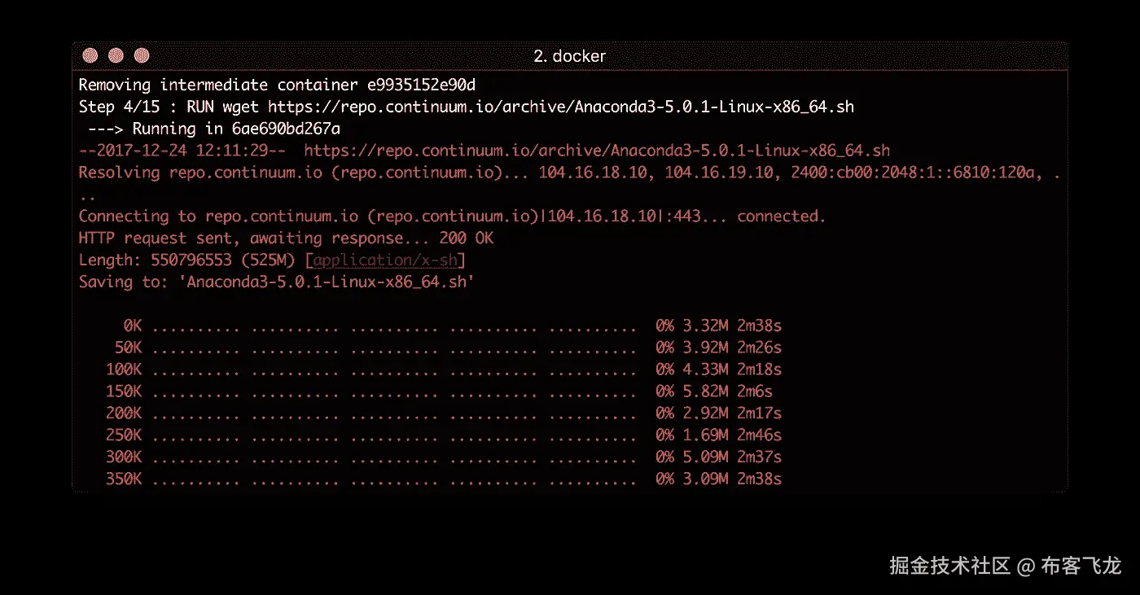
Task: Click the close window button
Action: pyautogui.click(x=90, y=56)
